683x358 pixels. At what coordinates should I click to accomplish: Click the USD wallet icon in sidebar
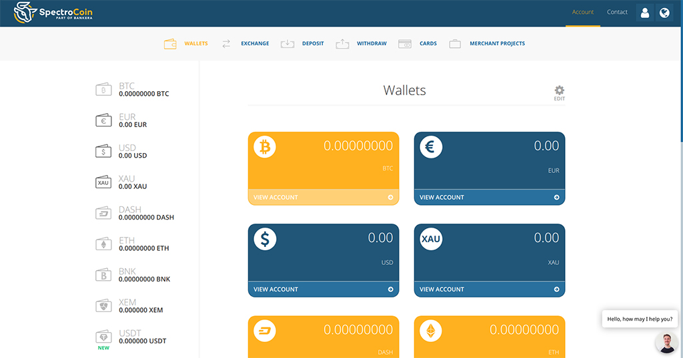click(103, 151)
